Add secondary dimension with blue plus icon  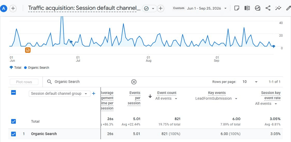coord(94,94)
